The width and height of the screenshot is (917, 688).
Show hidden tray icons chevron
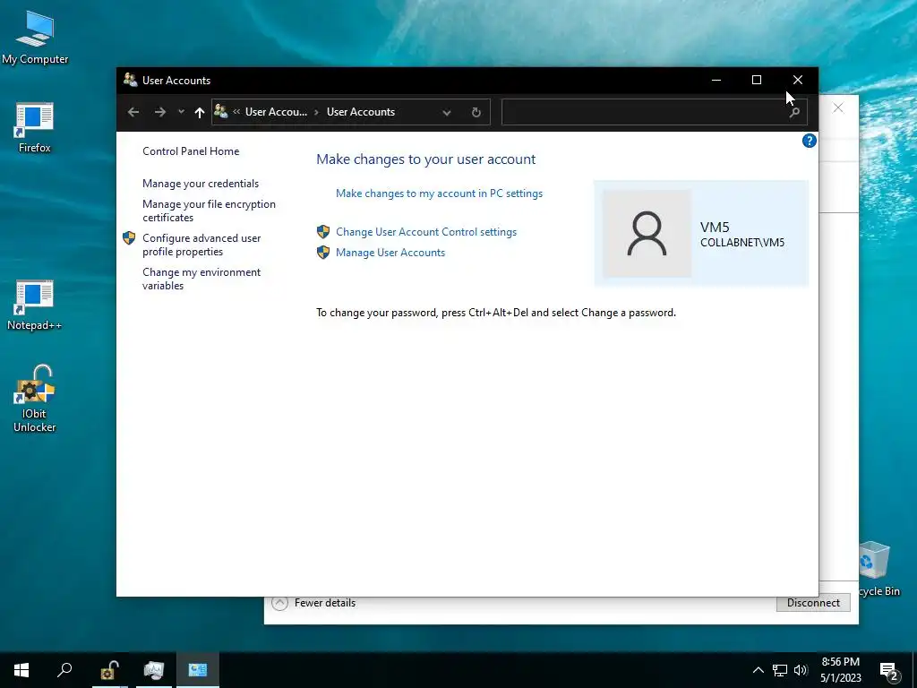758,670
